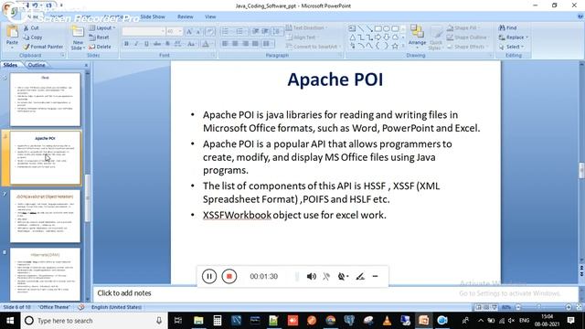Align text to the right
Screen dimensions: 585x329
click(x=245, y=44)
